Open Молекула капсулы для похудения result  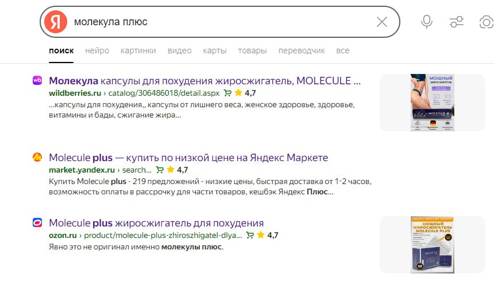[x=204, y=81]
